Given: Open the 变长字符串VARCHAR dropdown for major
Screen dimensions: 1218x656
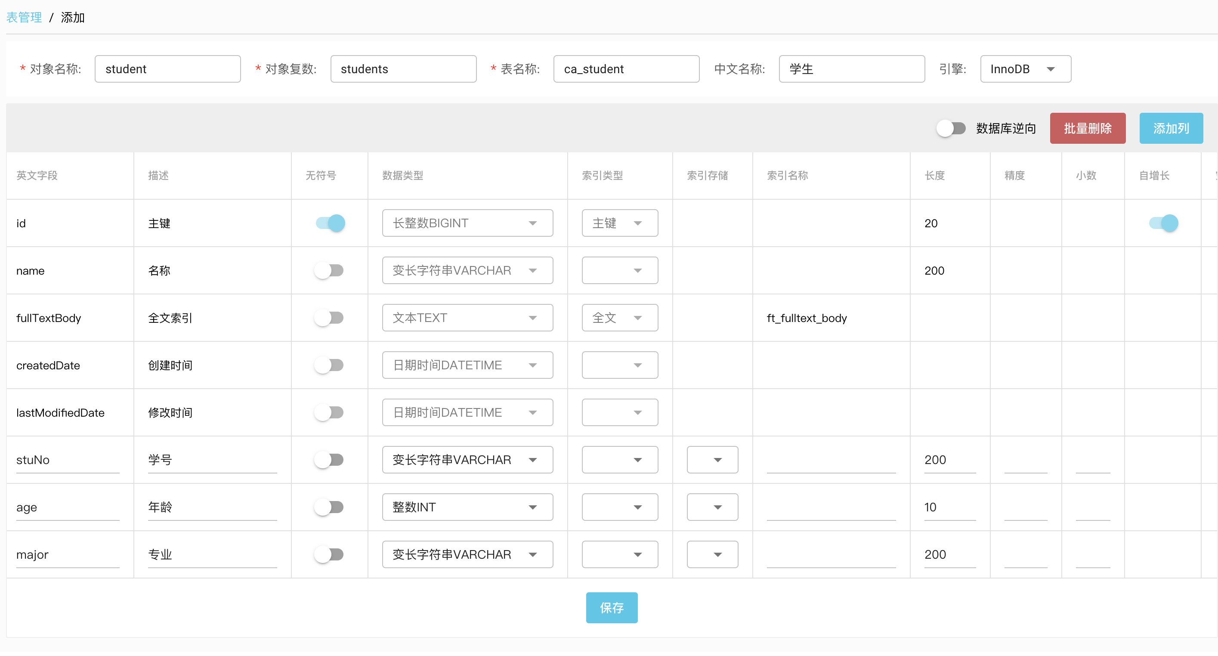Looking at the screenshot, I should (x=467, y=554).
